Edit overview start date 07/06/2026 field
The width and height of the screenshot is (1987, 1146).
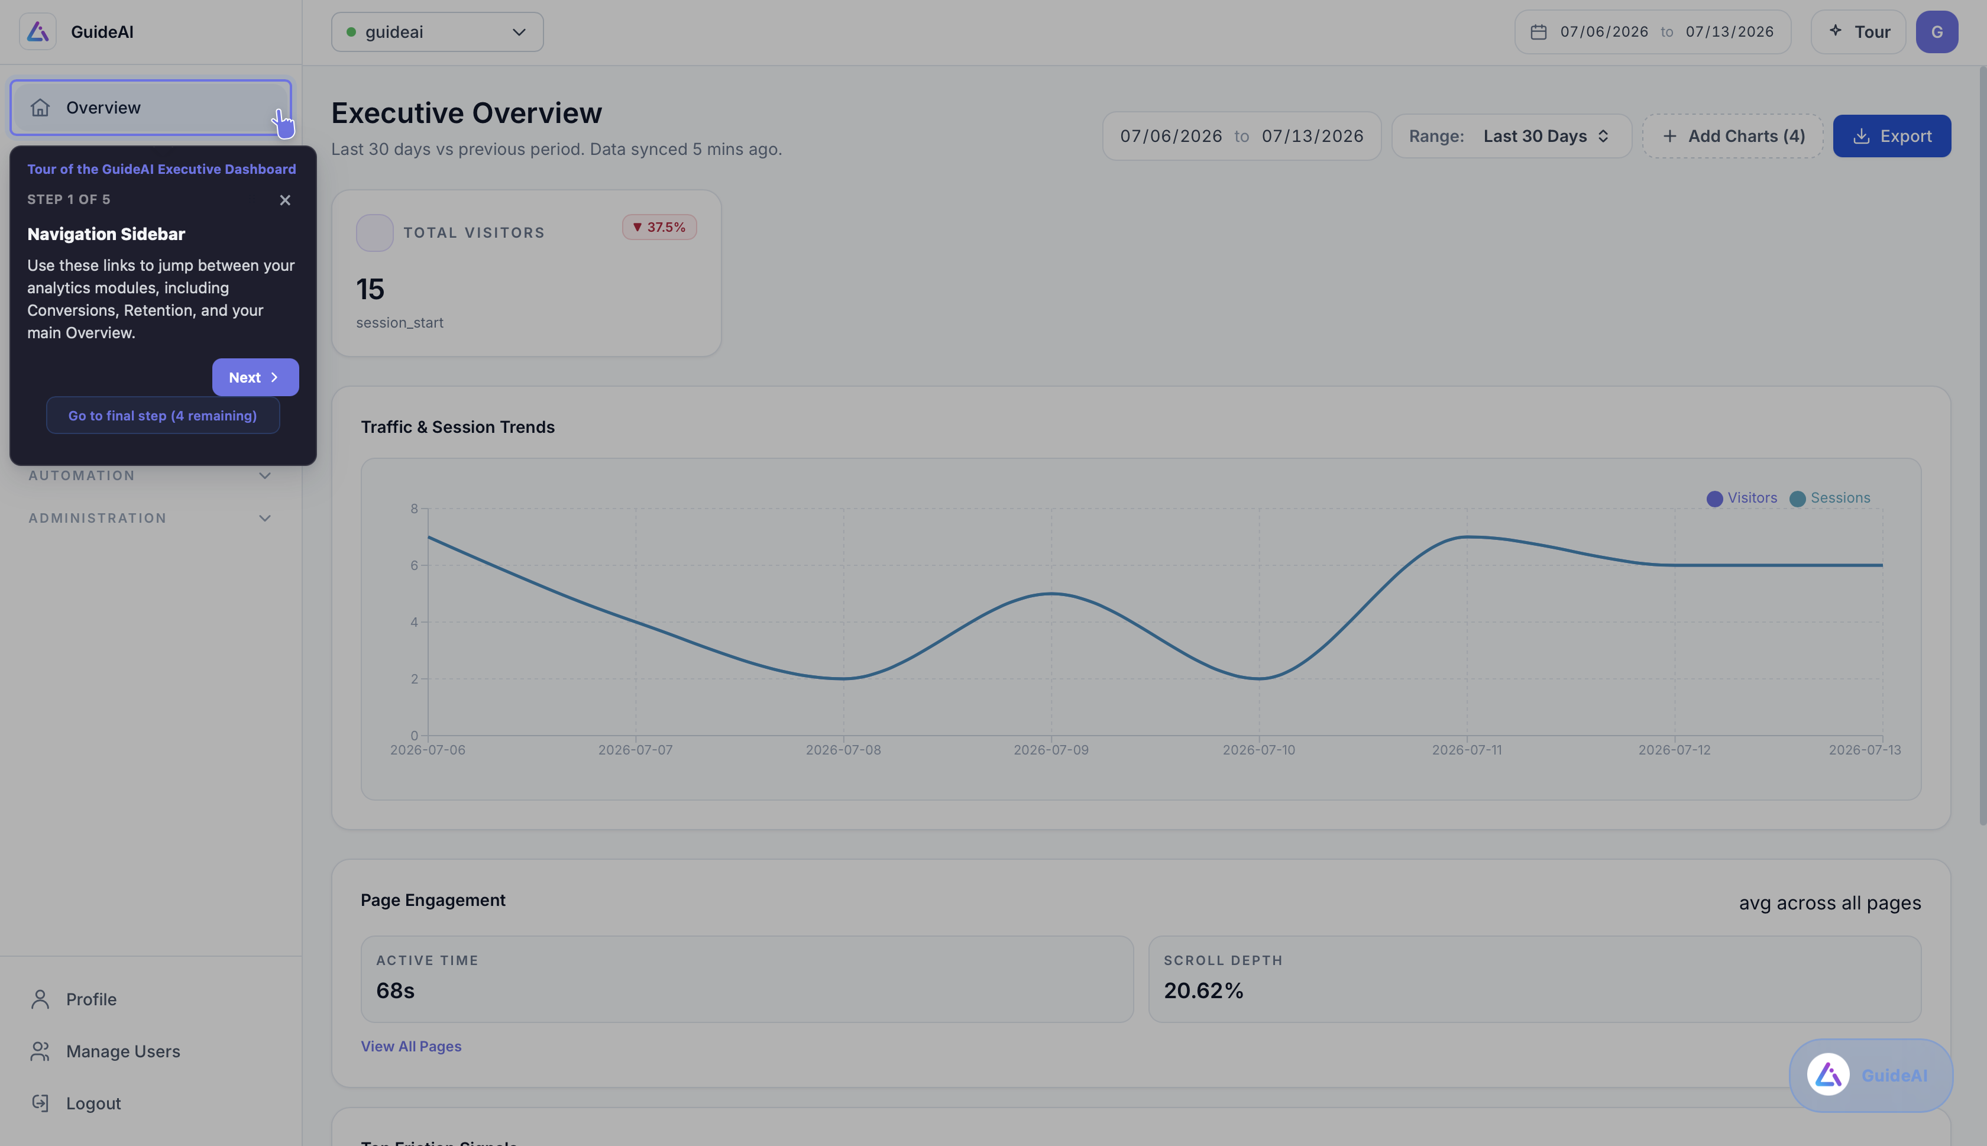pos(1171,136)
